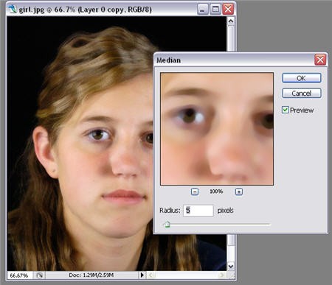Click the horizontal scrollbar left arrow
This screenshot has height=285, width=332.
click(151, 275)
